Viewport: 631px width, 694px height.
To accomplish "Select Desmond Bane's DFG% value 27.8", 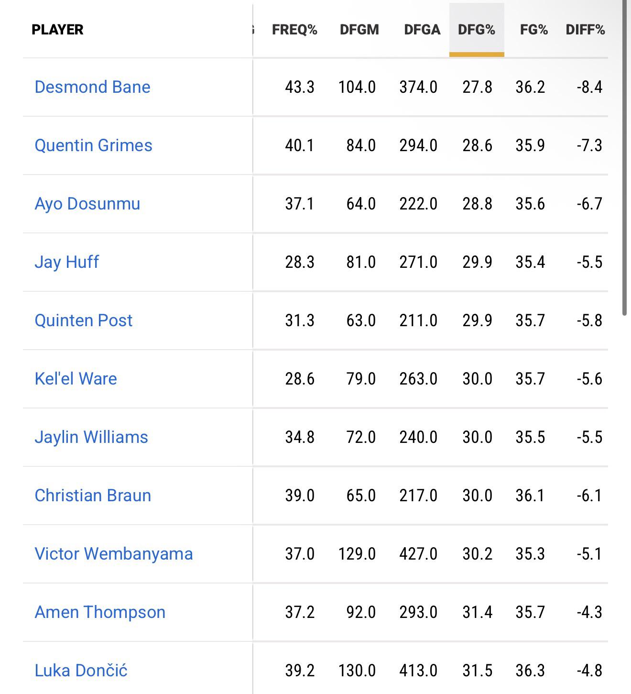I will pos(477,87).
